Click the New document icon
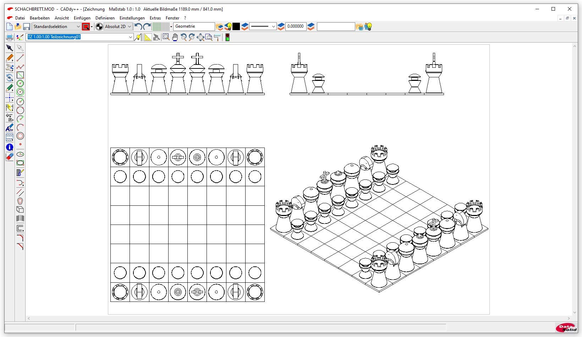Screen dimensions: 582x337 10,27
